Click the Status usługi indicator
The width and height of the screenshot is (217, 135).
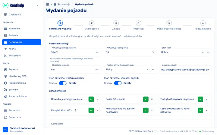(207, 131)
